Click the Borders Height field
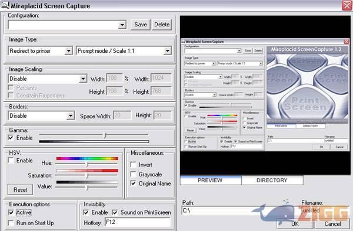353x231 pixels. pos(162,116)
